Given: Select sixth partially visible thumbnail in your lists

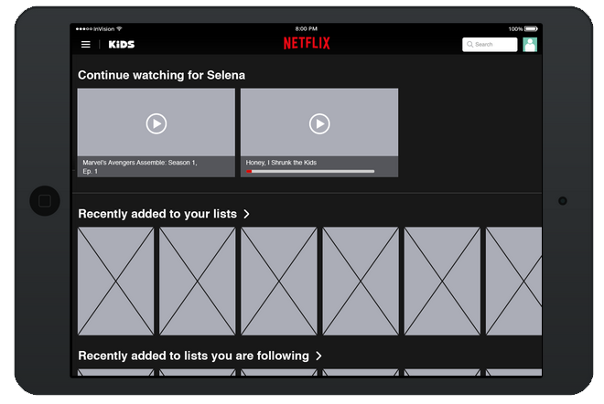Looking at the screenshot, I should point(514,281).
